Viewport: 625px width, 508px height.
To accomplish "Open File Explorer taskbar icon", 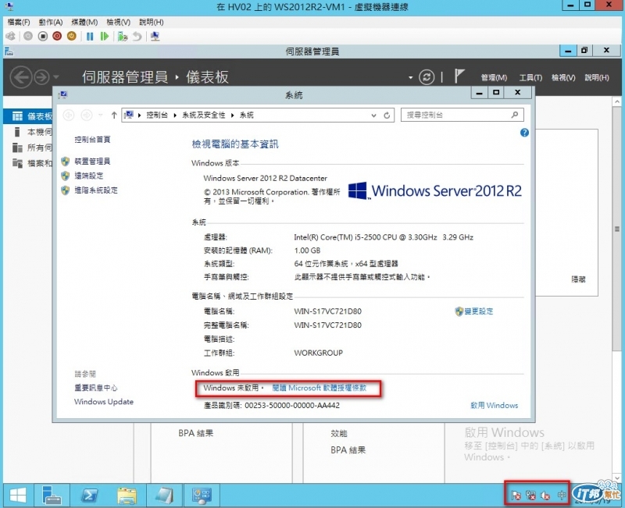I will (127, 495).
